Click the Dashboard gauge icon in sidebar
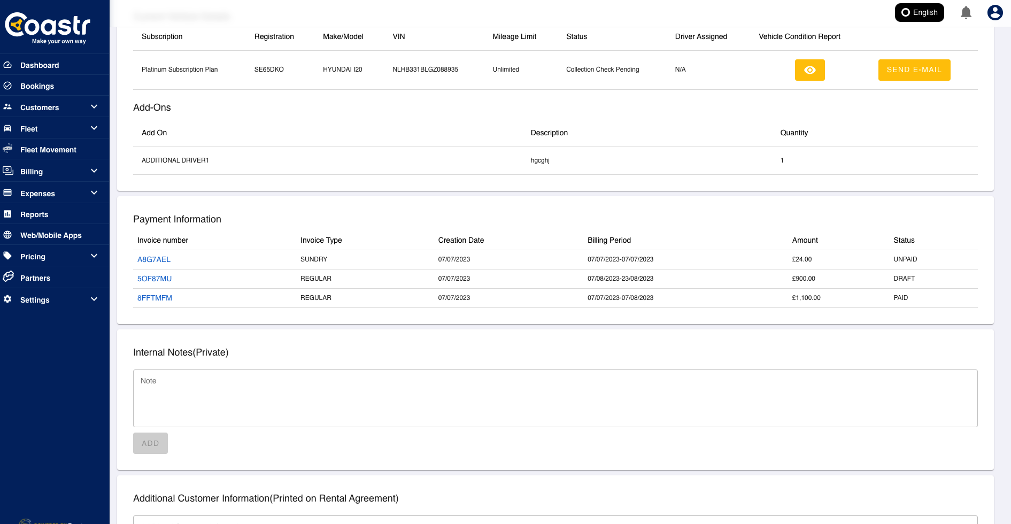 tap(8, 65)
